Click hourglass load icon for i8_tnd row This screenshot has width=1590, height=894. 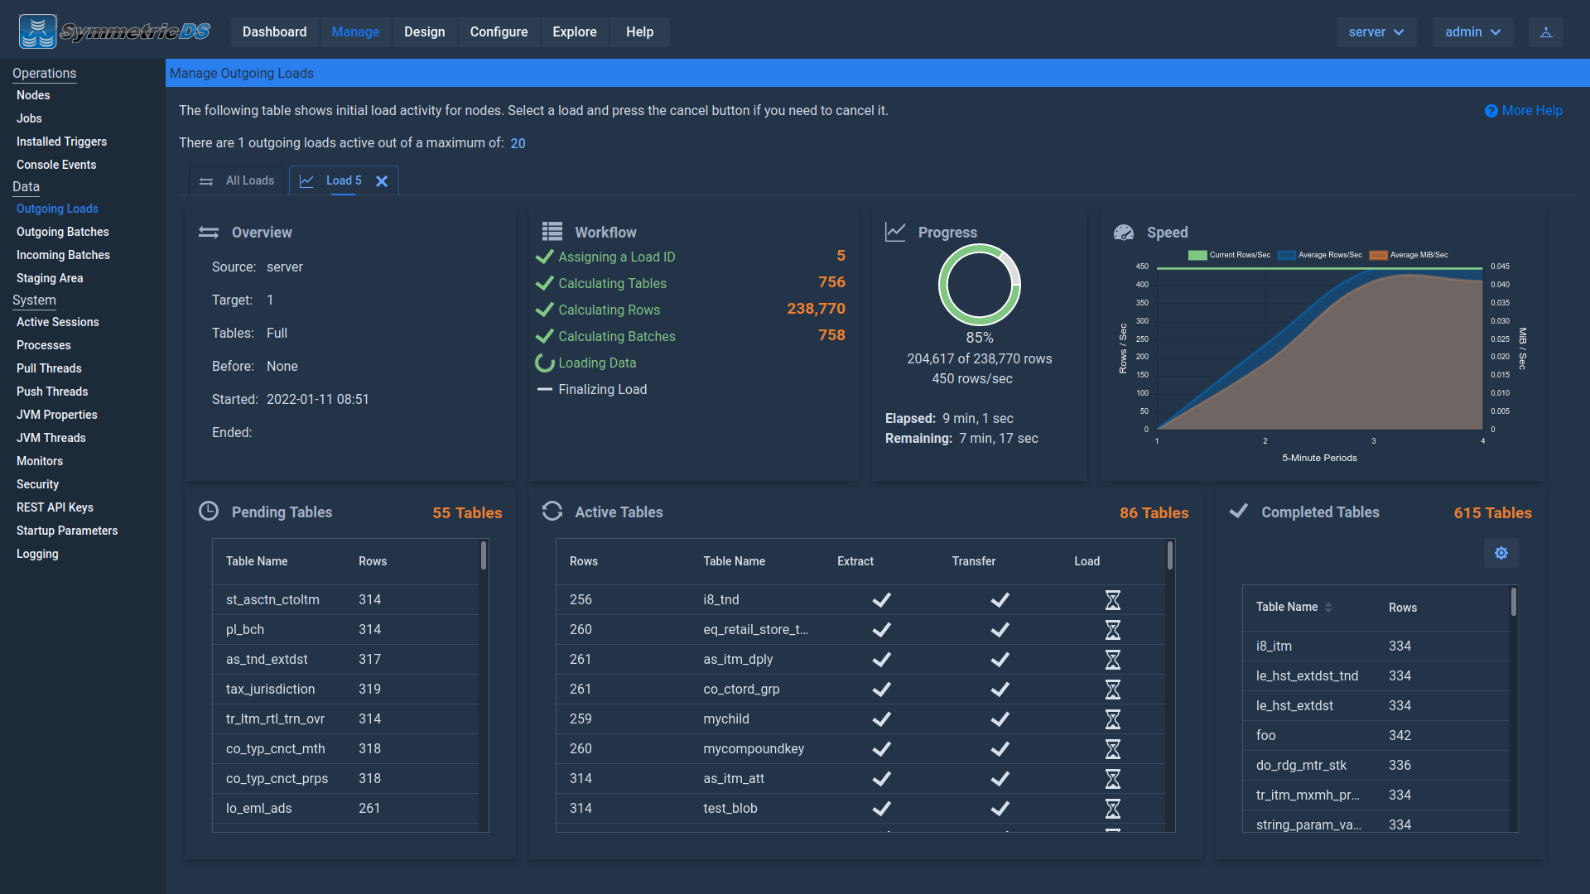click(x=1112, y=600)
